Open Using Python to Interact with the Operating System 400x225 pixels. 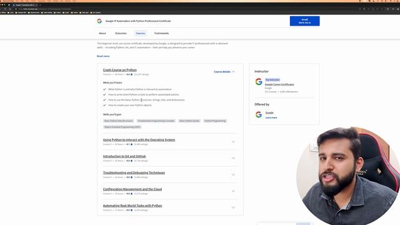(139, 140)
